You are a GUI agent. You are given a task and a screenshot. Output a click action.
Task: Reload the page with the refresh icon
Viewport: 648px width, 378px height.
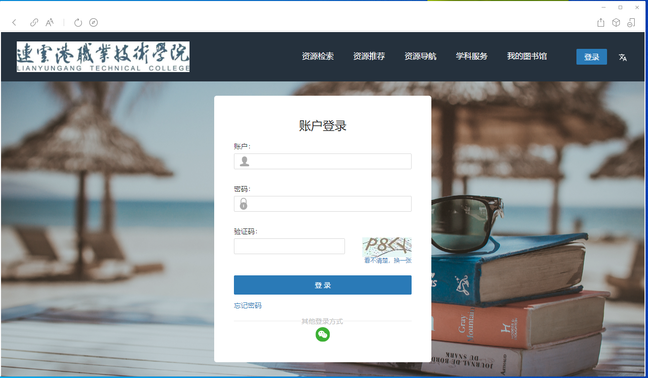[x=78, y=22]
